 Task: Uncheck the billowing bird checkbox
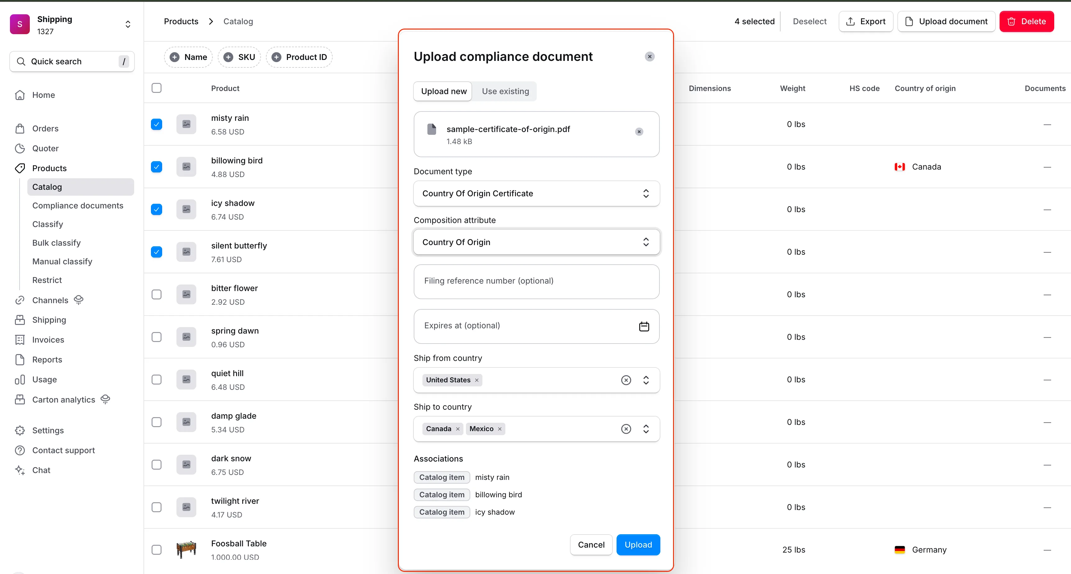click(x=156, y=167)
